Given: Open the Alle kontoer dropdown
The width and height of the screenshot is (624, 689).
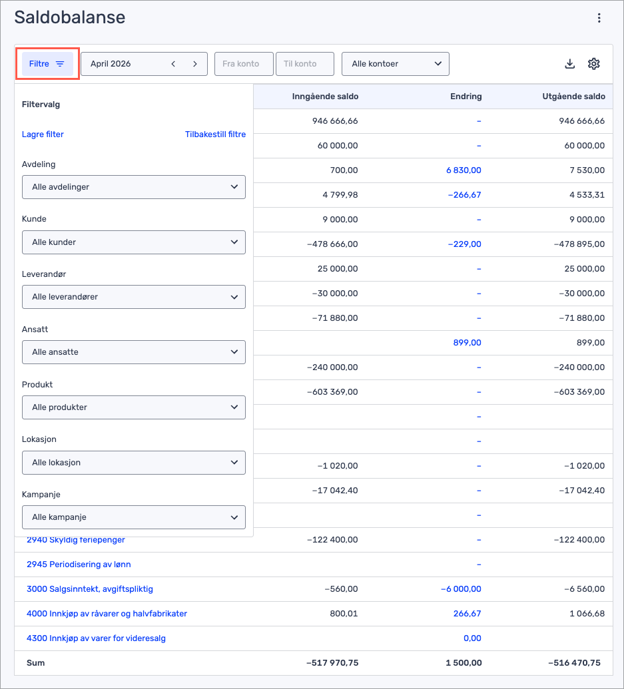Looking at the screenshot, I should click(x=396, y=64).
